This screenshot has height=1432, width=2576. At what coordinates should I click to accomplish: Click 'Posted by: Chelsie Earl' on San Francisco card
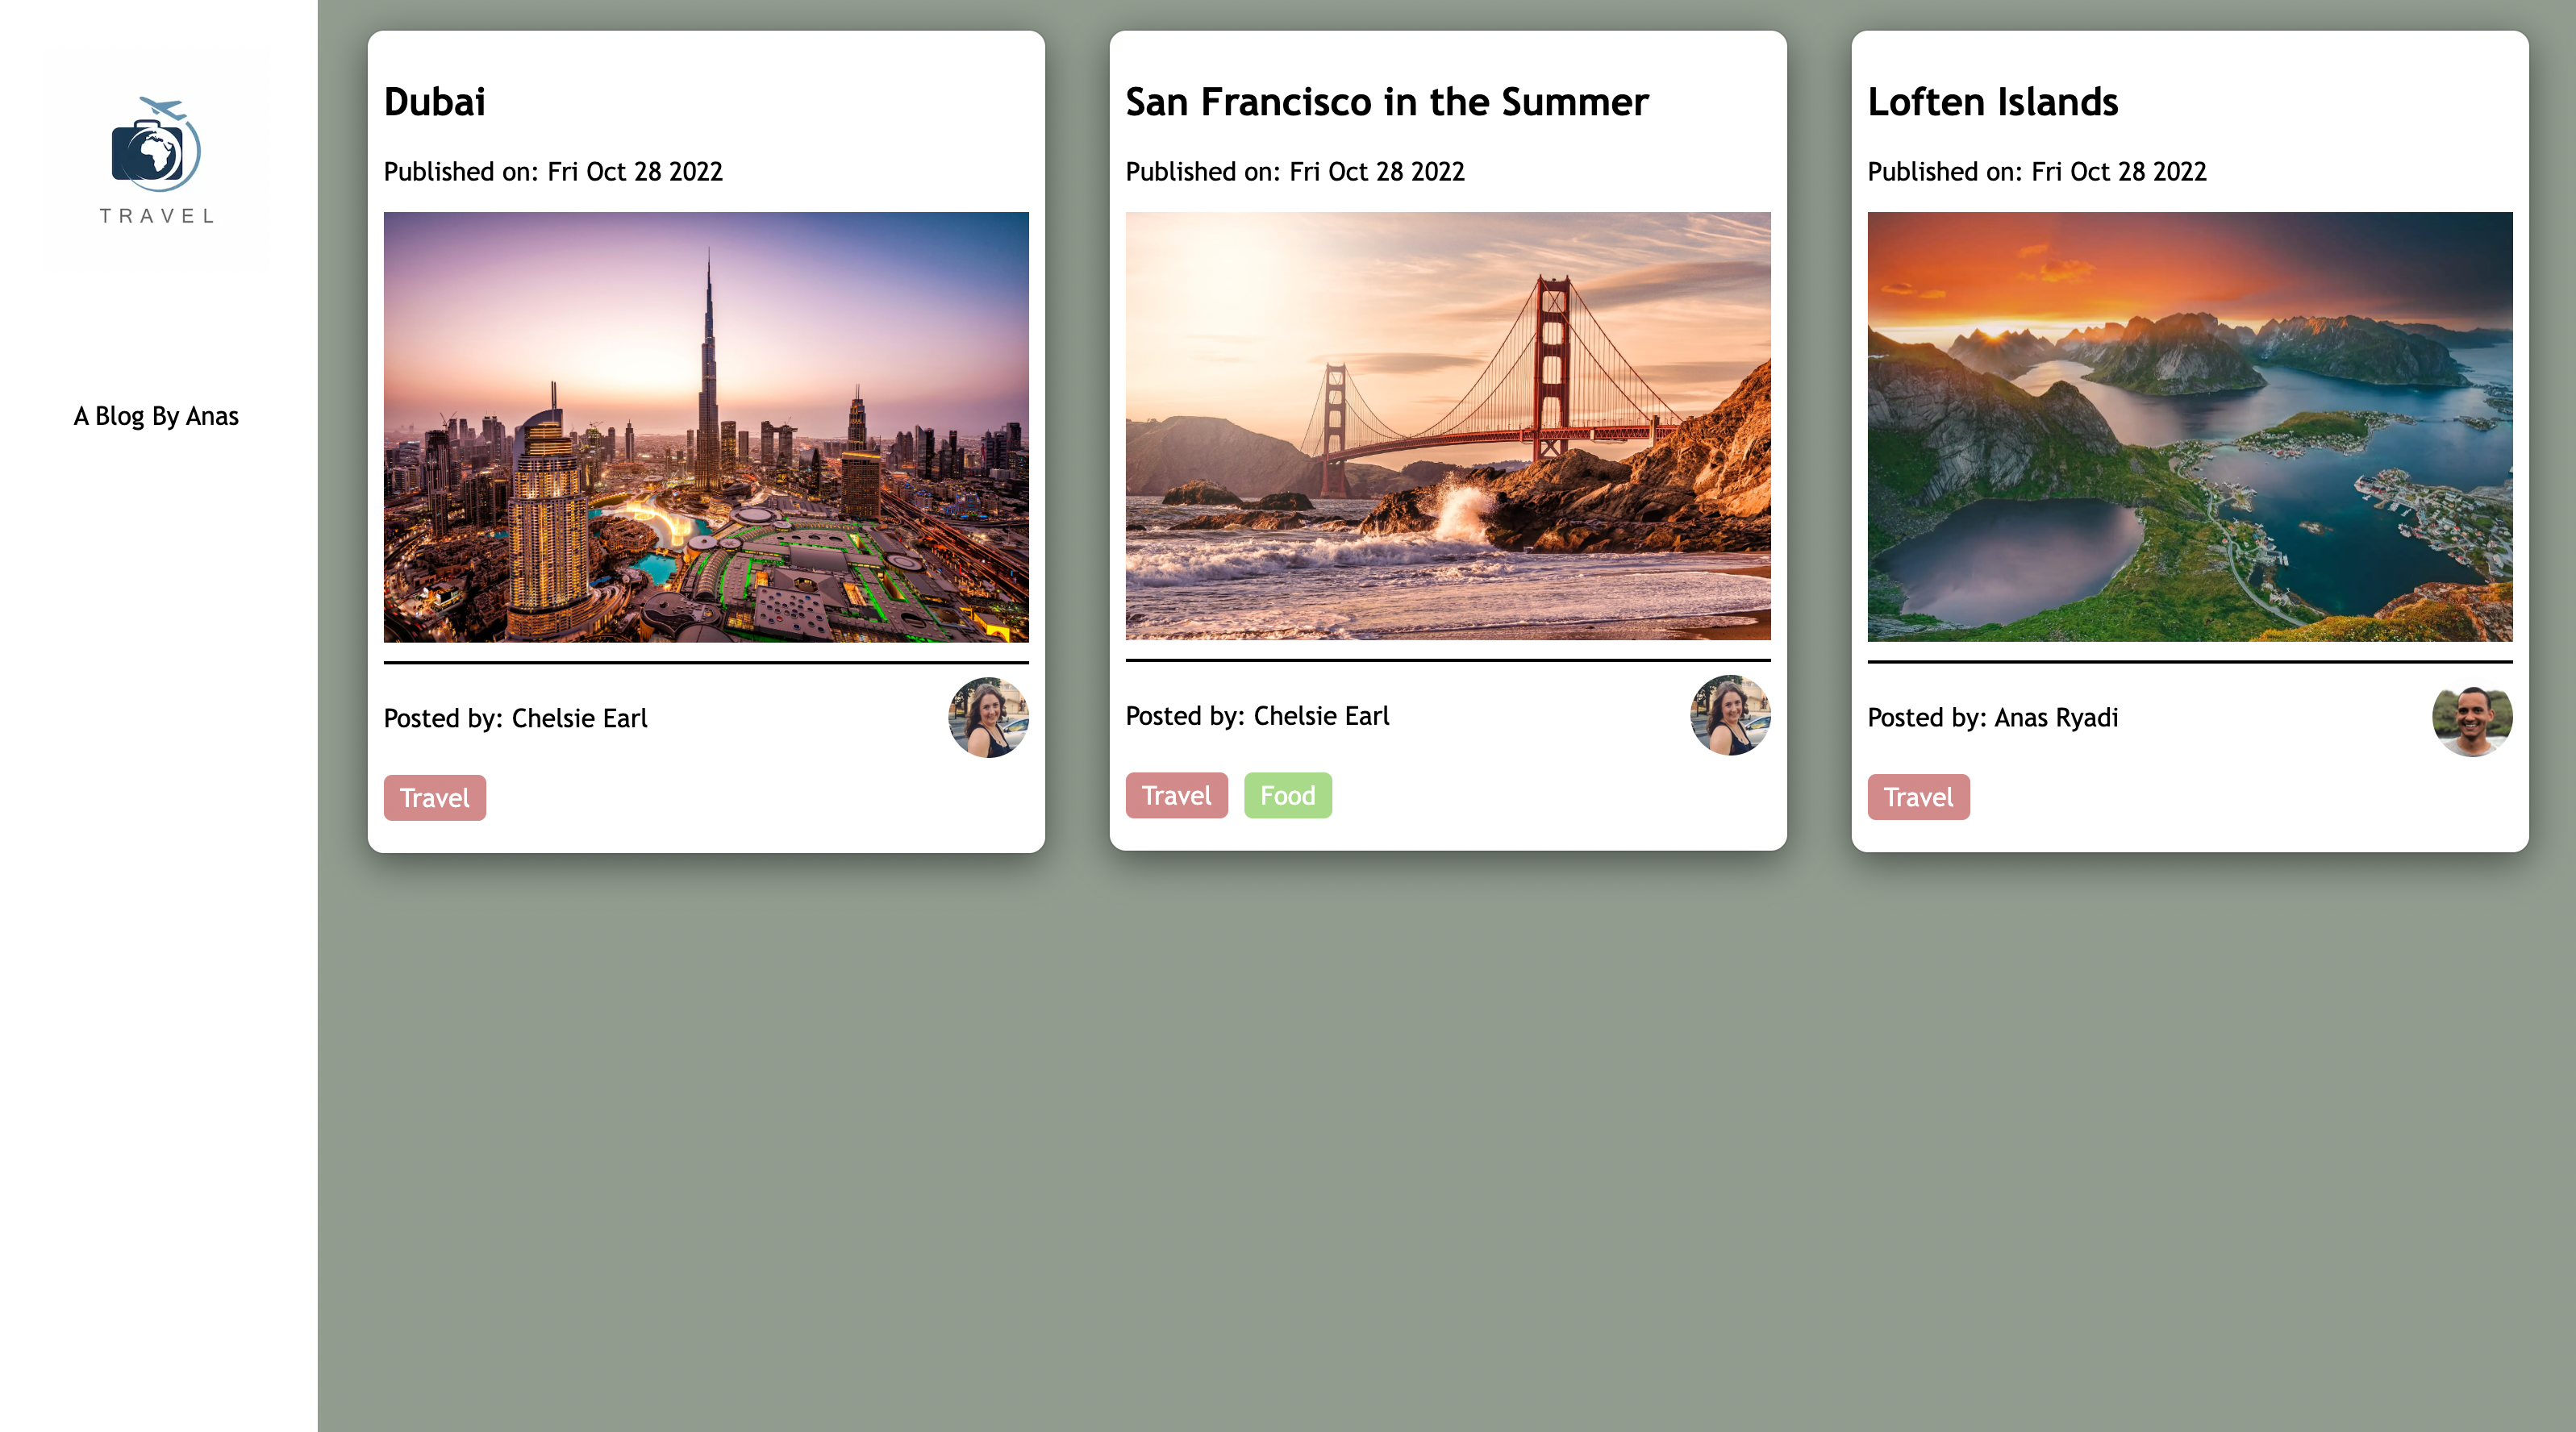pos(1257,716)
